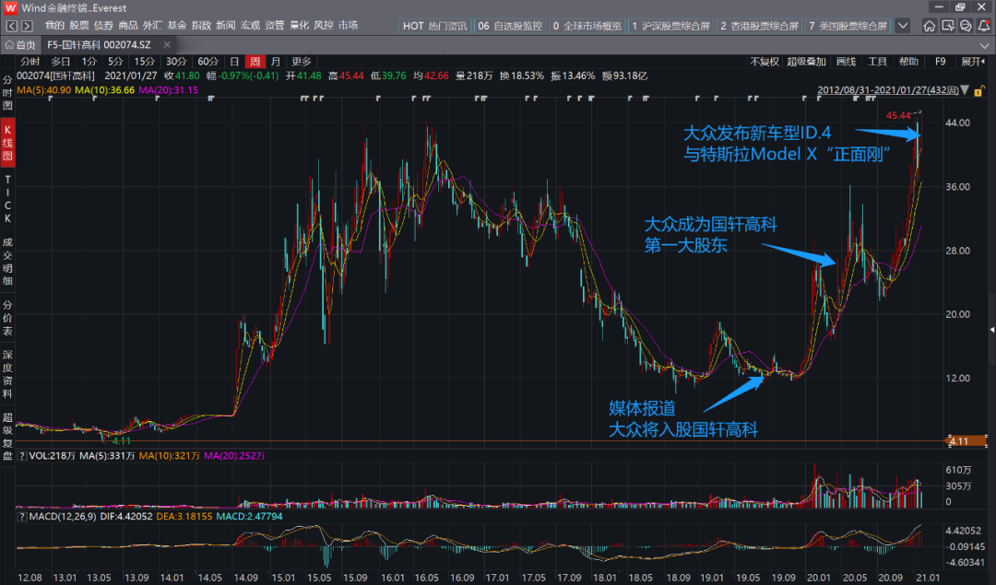
Task: Switch chart period to 周 (weekly)
Action: point(255,62)
